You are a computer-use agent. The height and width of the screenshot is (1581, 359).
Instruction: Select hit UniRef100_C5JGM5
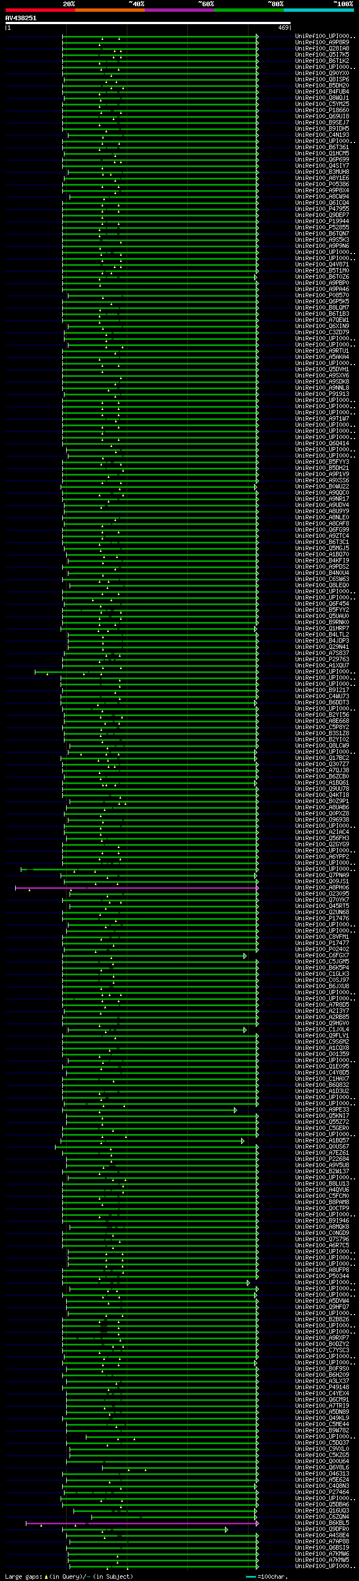tap(322, 961)
